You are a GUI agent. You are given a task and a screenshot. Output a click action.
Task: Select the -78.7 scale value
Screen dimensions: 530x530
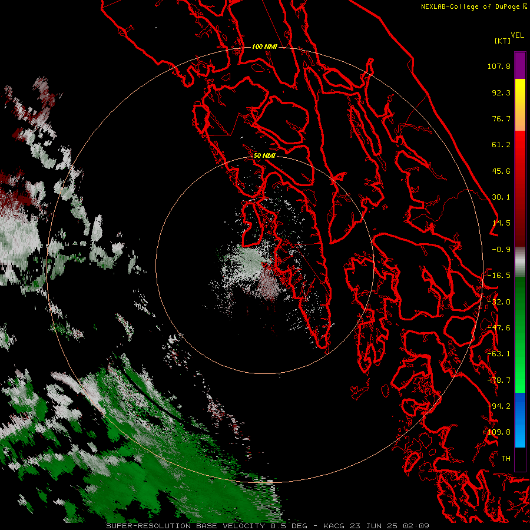pos(499,380)
